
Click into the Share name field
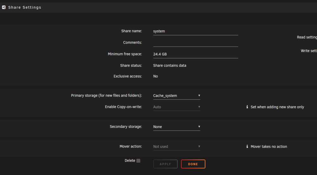(196, 31)
